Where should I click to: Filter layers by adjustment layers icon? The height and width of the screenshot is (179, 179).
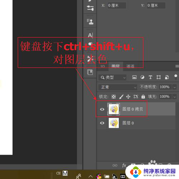click(x=142, y=77)
